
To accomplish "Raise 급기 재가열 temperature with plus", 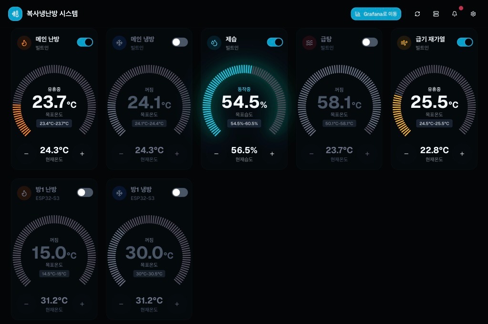I will click(x=462, y=154).
